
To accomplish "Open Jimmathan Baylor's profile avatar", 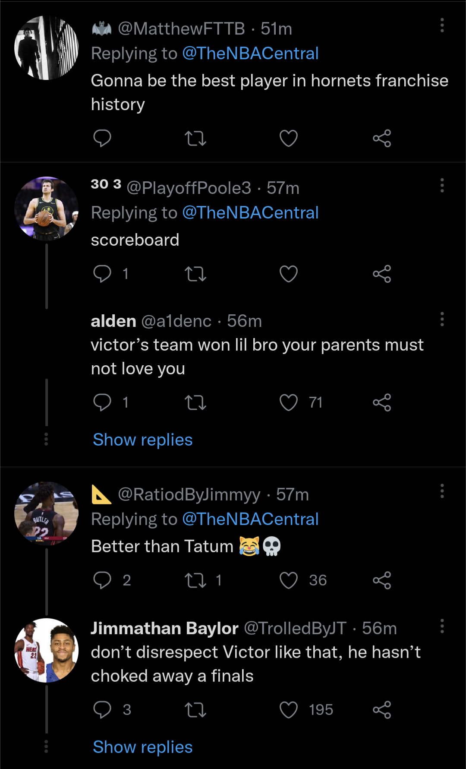I will pyautogui.click(x=46, y=650).
